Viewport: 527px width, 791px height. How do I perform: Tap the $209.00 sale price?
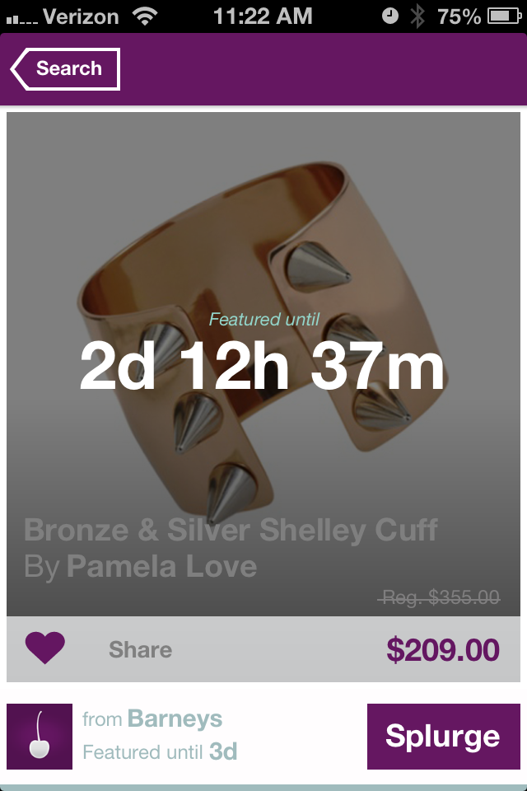pos(443,650)
